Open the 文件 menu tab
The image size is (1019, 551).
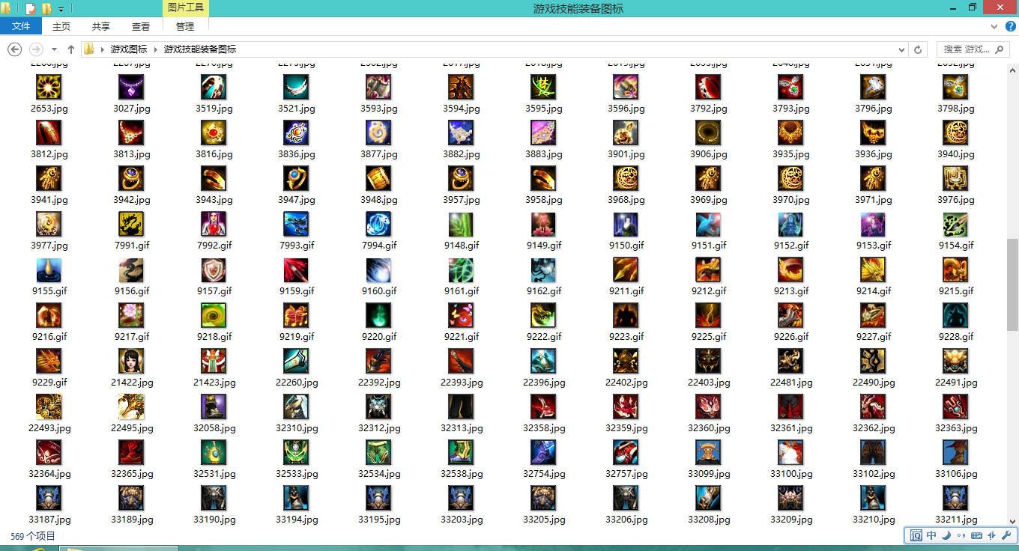pyautogui.click(x=21, y=26)
